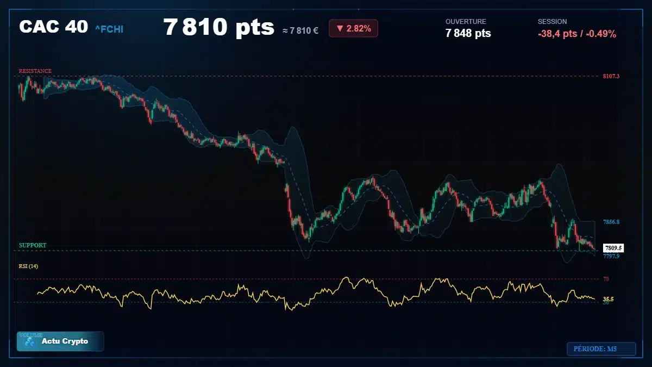Image resolution: width=652 pixels, height=367 pixels.
Task: Click the RESISTANCE line label
Action: [35, 71]
